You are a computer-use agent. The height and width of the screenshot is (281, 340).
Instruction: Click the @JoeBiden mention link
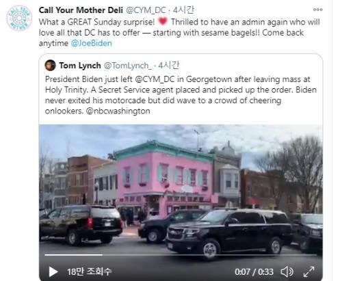(x=92, y=43)
